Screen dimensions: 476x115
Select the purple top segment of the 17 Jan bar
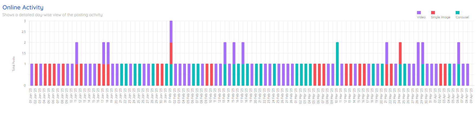104,53
